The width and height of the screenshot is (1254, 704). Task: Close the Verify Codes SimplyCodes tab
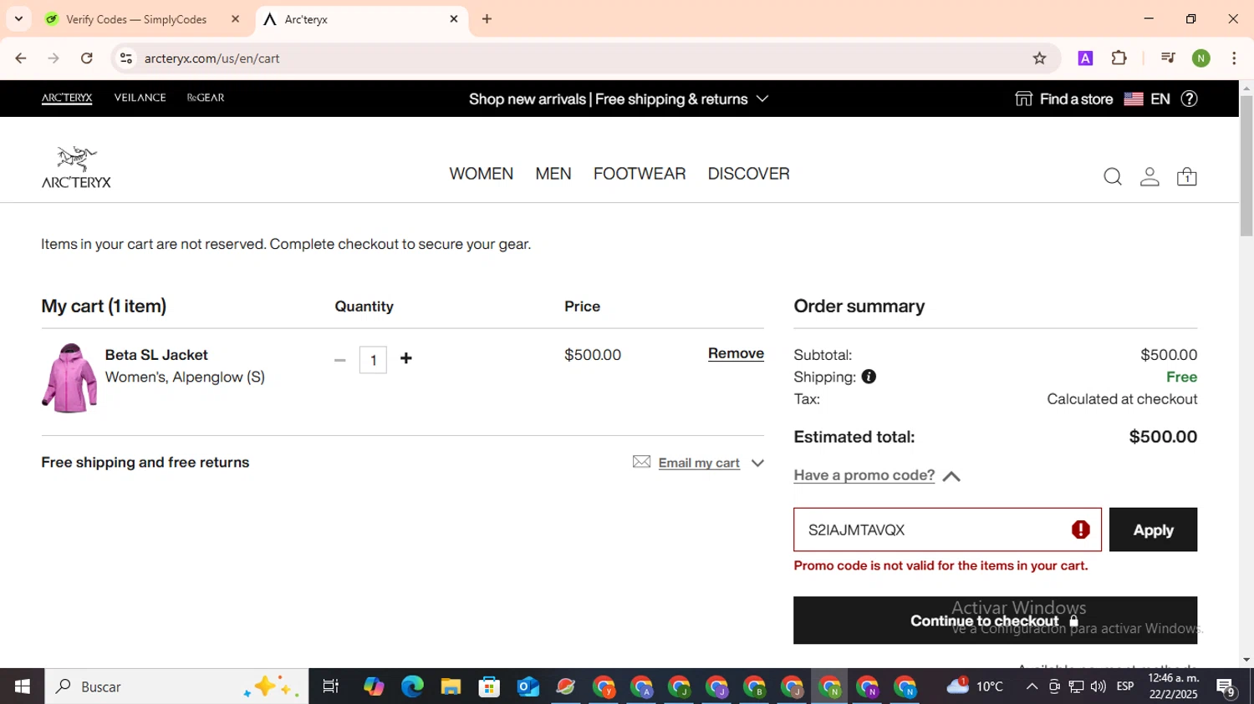pyautogui.click(x=235, y=18)
